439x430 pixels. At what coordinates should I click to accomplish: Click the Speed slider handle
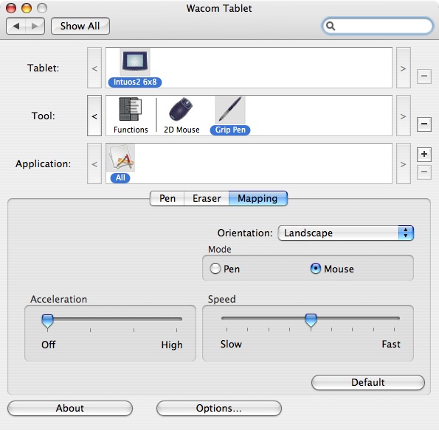coord(311,320)
